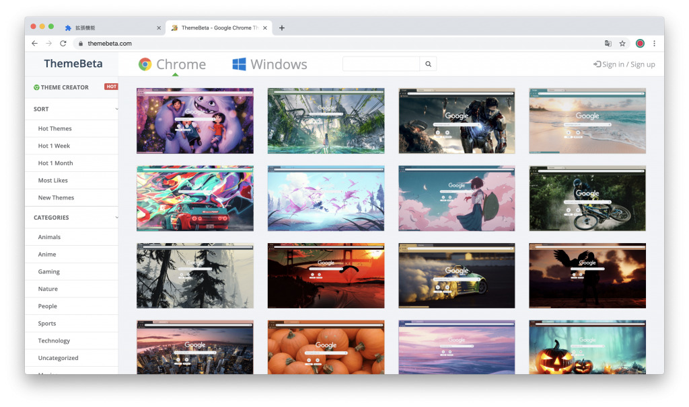The image size is (689, 407).
Task: Open the Halloween jack-o'-lantern theme
Action: tap(587, 347)
